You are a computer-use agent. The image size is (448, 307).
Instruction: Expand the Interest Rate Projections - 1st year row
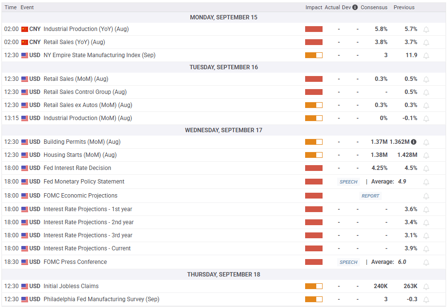[88, 209]
